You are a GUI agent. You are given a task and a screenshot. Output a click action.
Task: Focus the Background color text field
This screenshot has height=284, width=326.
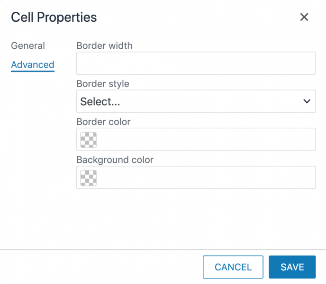205,177
